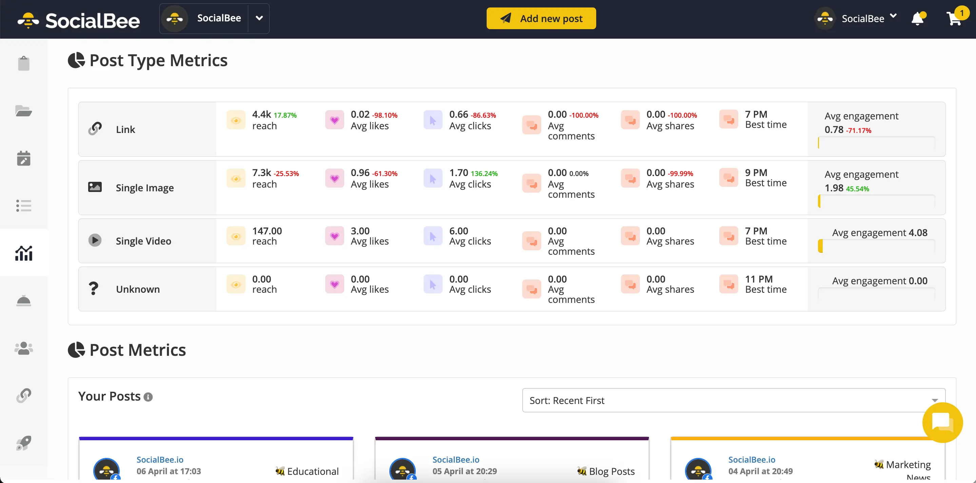This screenshot has width=976, height=483.
Task: Click Single Video engagement progress bar
Action: pos(876,246)
